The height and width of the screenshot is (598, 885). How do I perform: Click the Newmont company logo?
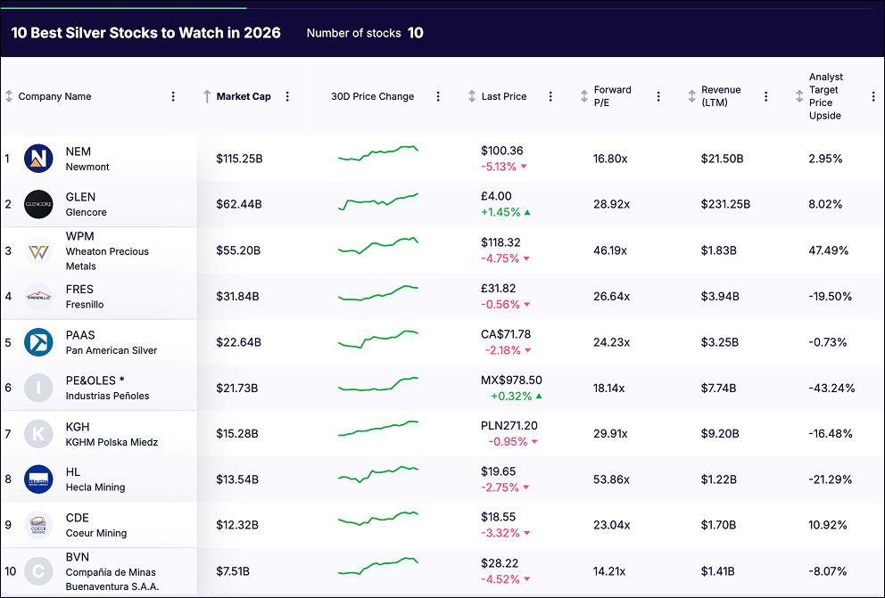click(x=38, y=159)
